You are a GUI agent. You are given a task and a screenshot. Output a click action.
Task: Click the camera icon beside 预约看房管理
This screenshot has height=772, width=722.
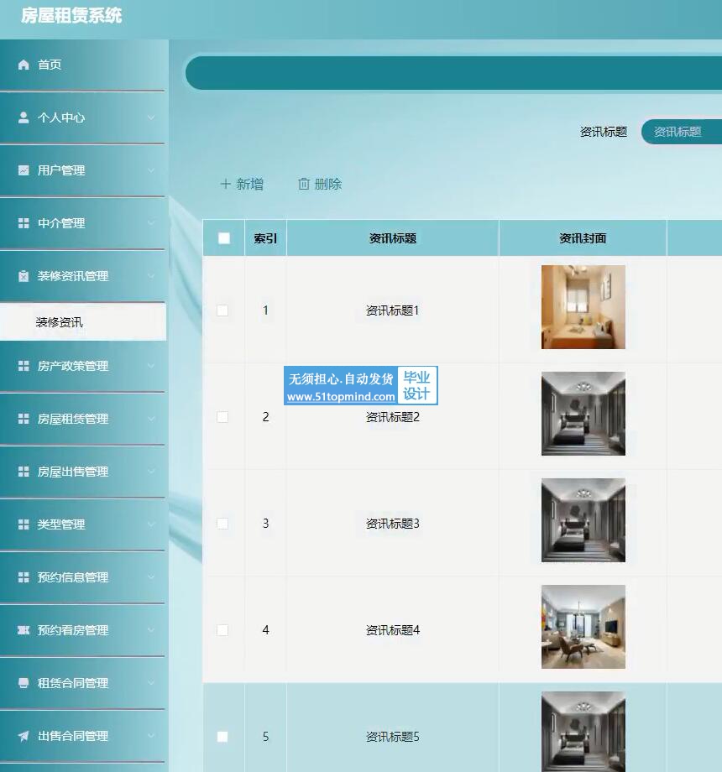pyautogui.click(x=24, y=630)
